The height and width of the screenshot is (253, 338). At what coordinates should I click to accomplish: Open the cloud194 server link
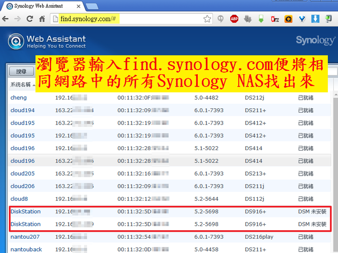click(x=22, y=110)
